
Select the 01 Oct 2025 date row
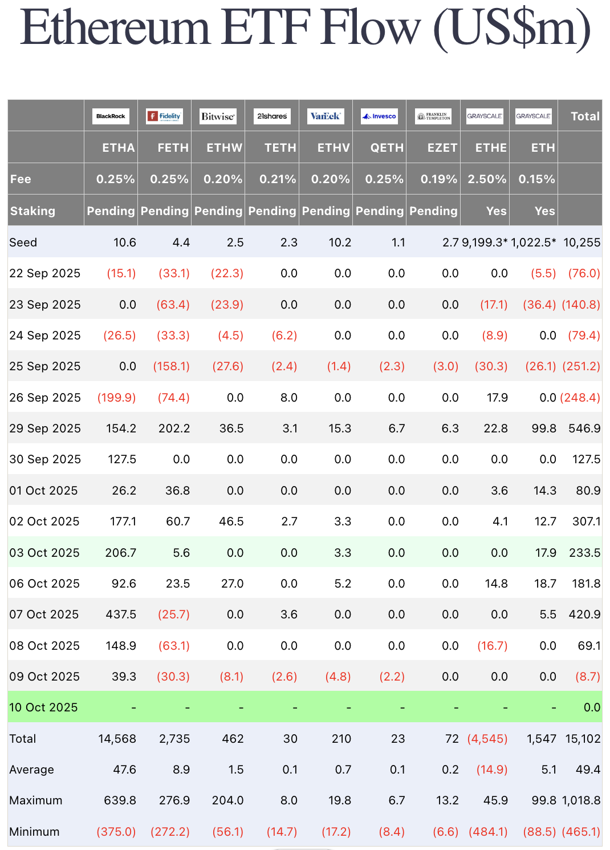(305, 491)
